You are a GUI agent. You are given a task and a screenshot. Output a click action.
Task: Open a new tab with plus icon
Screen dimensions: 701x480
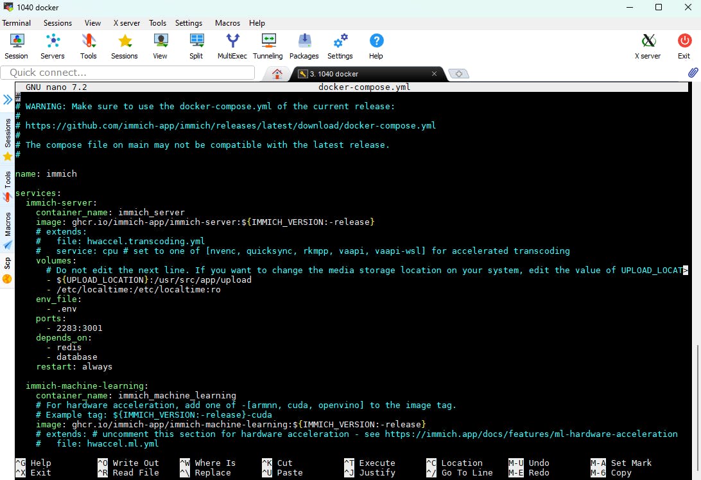coord(459,74)
